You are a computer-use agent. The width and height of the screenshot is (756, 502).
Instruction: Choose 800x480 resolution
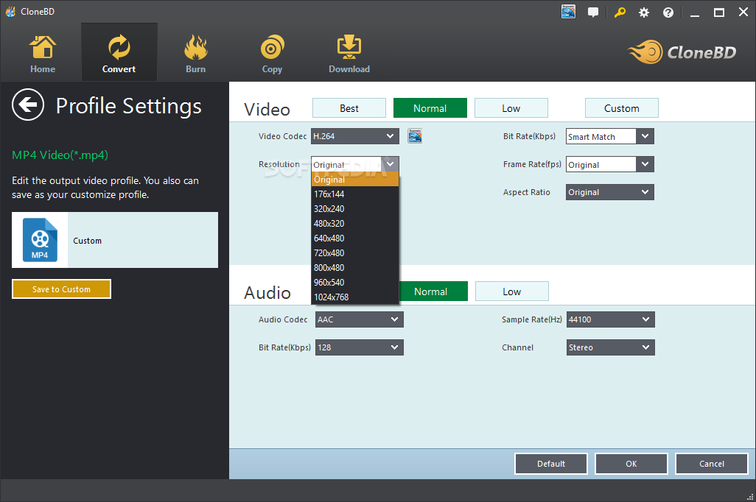click(355, 267)
